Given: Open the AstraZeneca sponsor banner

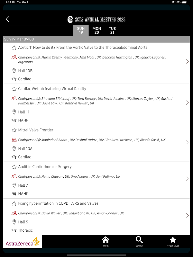Looking at the screenshot, I should [x=23, y=242].
